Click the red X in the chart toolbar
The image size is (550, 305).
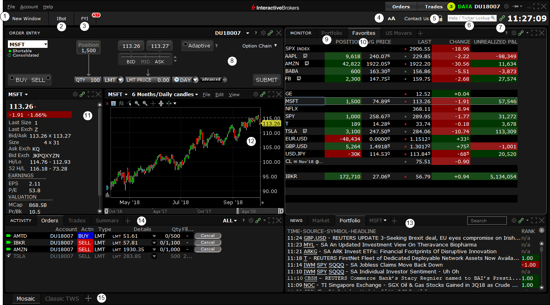[107, 103]
